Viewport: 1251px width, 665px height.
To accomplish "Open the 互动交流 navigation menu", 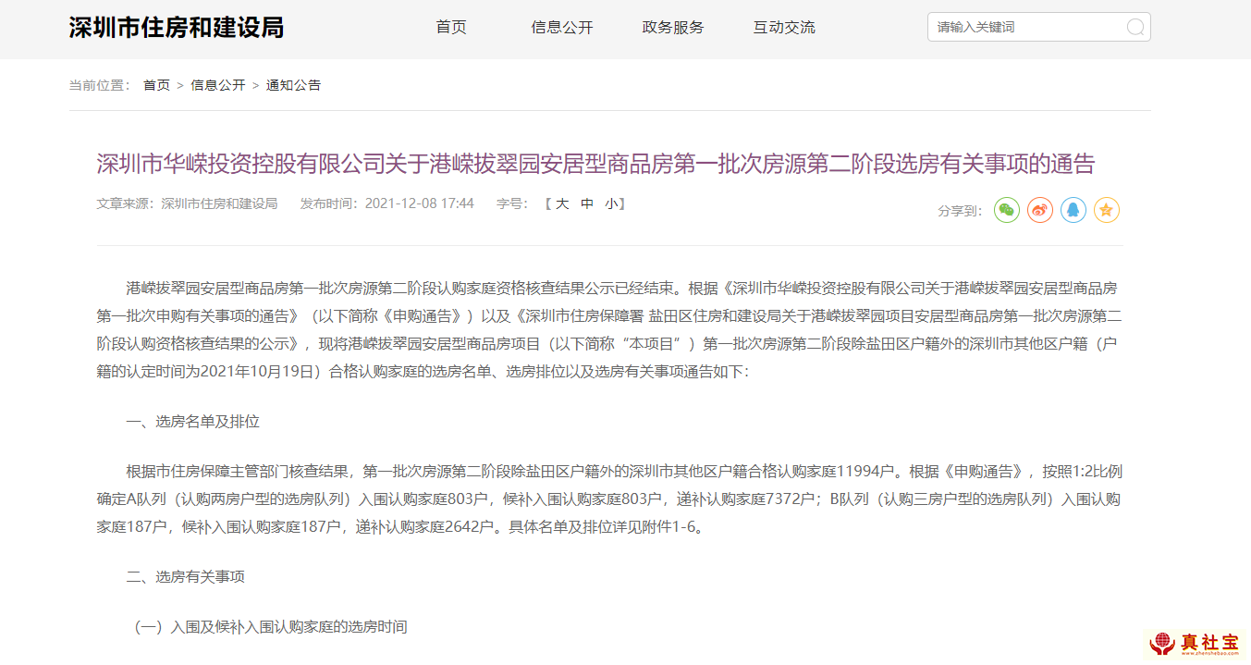I will click(784, 28).
